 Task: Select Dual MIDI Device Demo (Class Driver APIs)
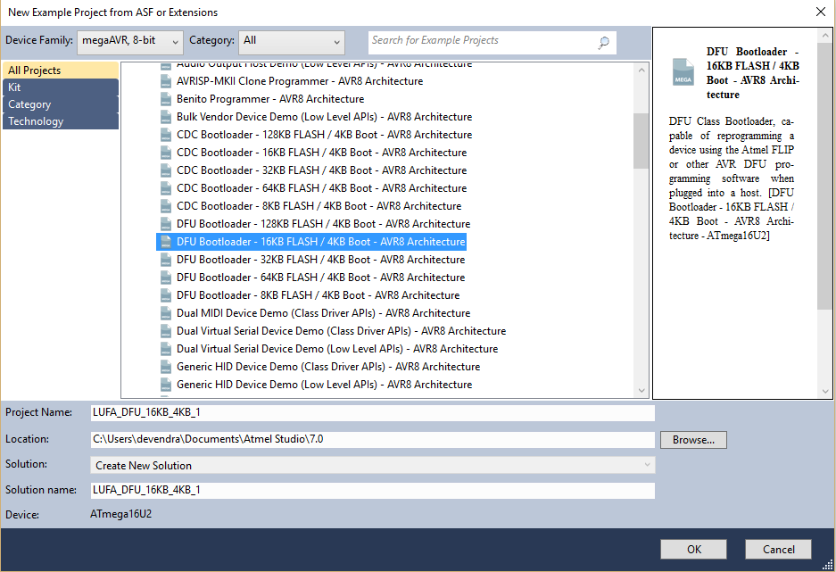point(324,313)
